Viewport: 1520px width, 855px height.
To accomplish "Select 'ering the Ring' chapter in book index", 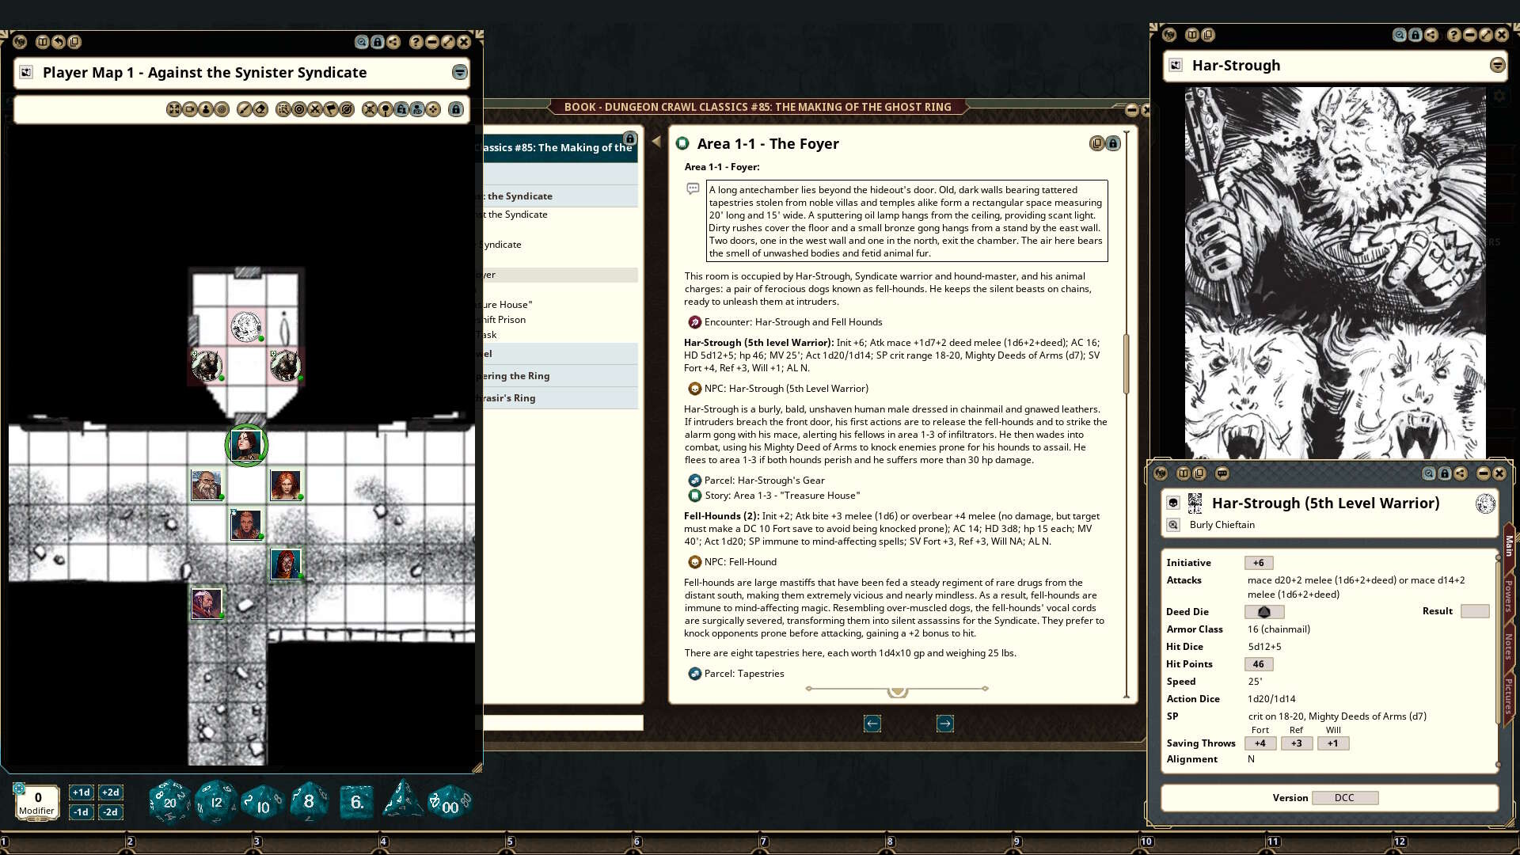I will pyautogui.click(x=560, y=375).
